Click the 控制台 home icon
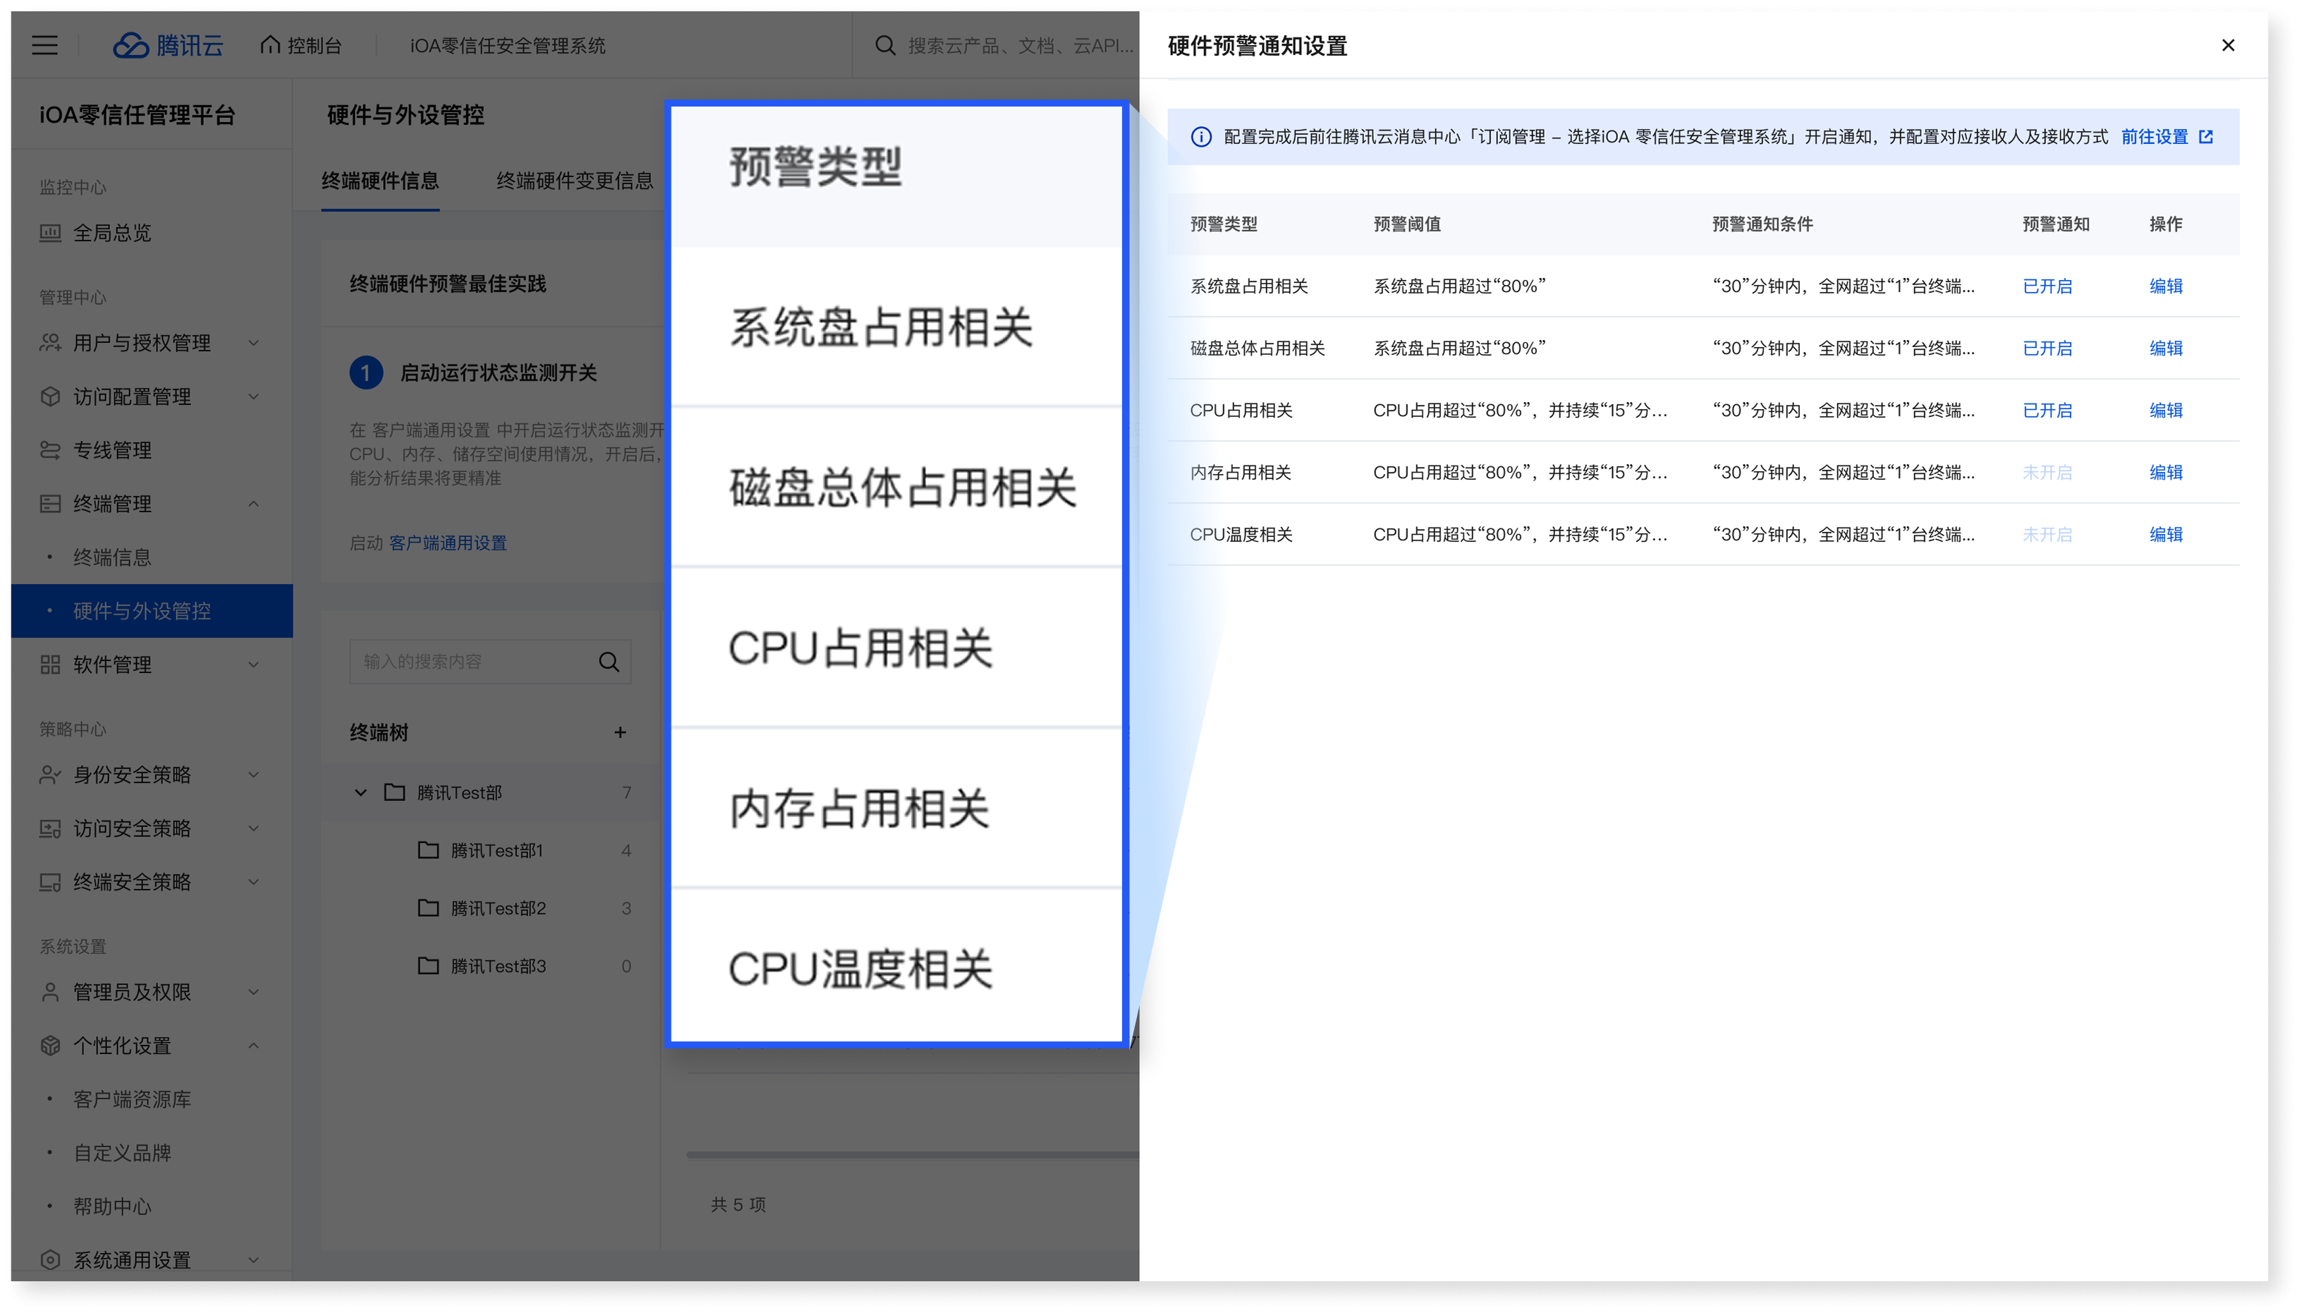Screen dimensions: 2300x1313 click(x=269, y=44)
